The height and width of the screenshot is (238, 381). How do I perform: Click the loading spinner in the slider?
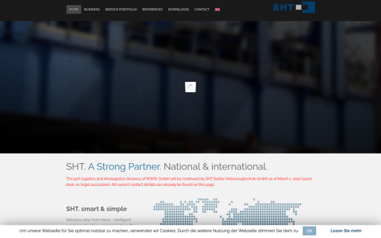tap(190, 87)
